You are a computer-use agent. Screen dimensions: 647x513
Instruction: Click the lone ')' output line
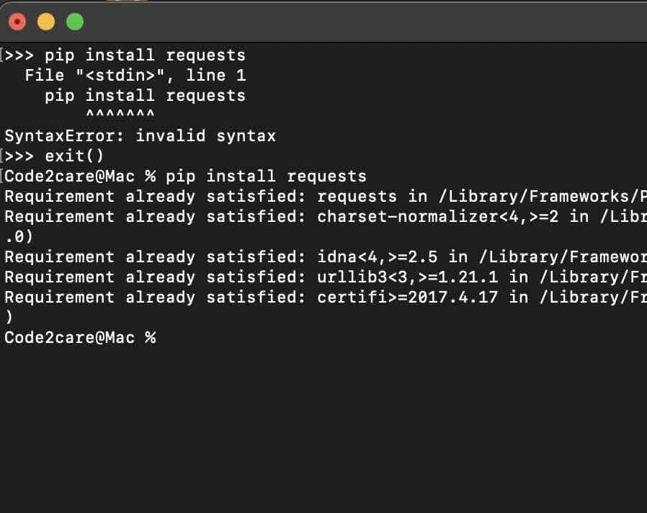tap(9, 317)
